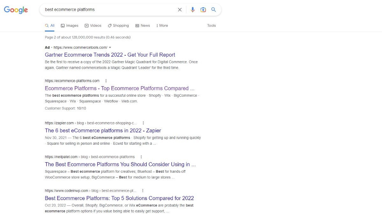Screen dimensions: 382x215
Task: Clear the search box with X icon
Action: 180,10
